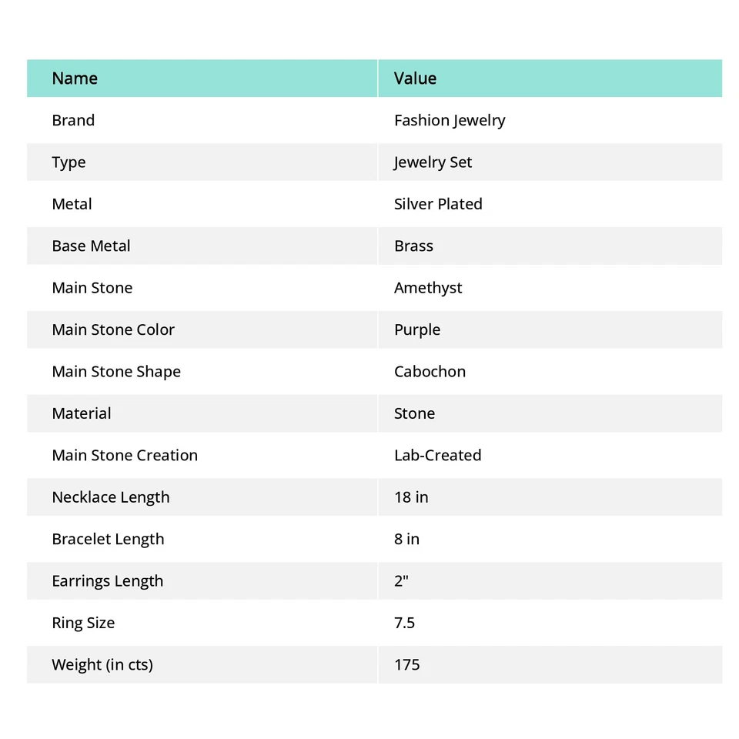739x739 pixels.
Task: Select the Silver Plated metal value
Action: coord(438,204)
